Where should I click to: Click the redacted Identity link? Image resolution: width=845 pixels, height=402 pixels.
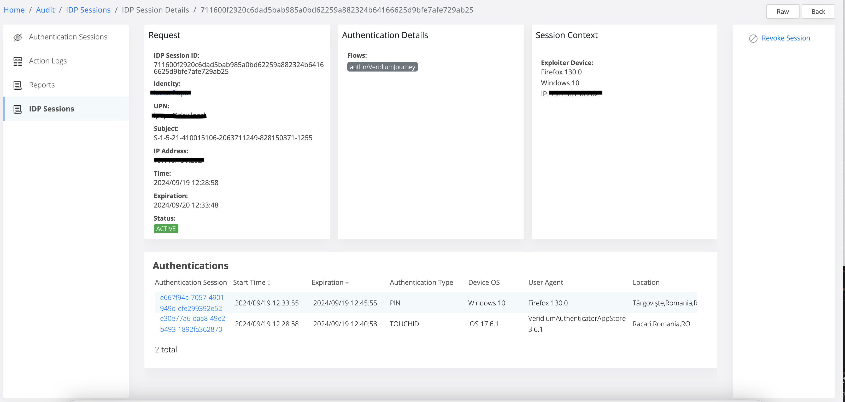[x=171, y=93]
